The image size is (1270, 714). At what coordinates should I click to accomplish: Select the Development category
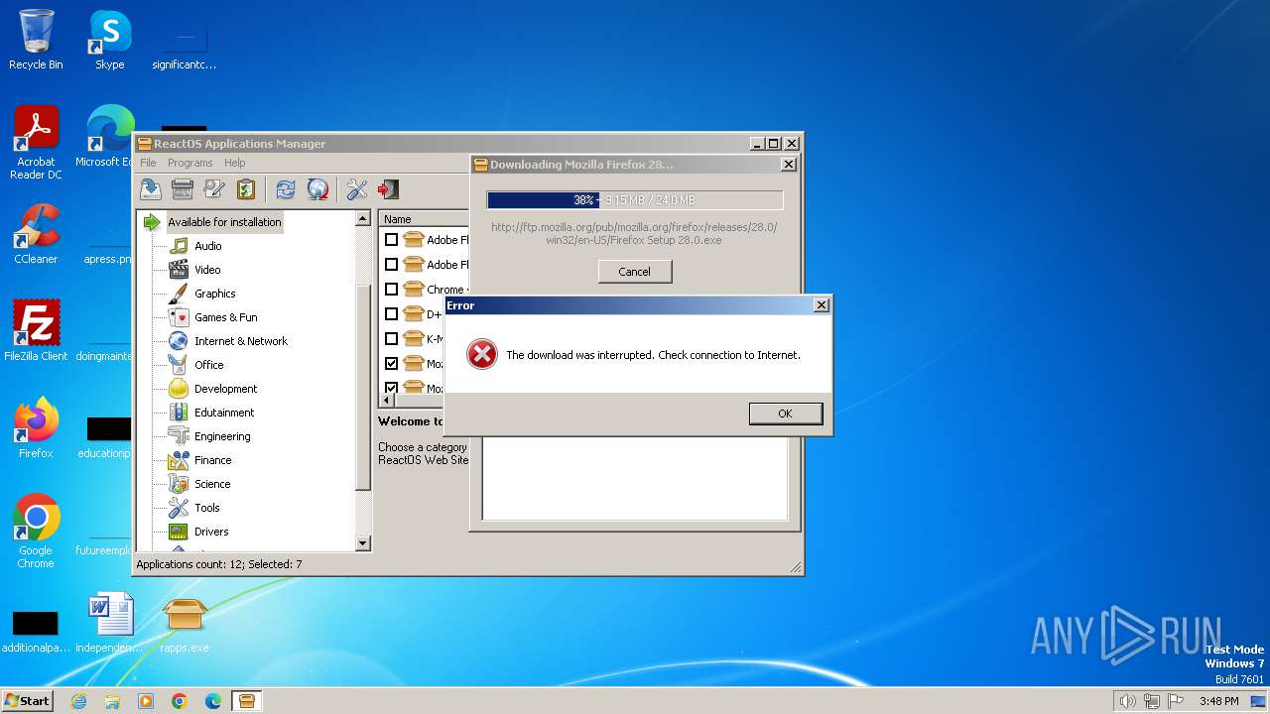click(226, 389)
